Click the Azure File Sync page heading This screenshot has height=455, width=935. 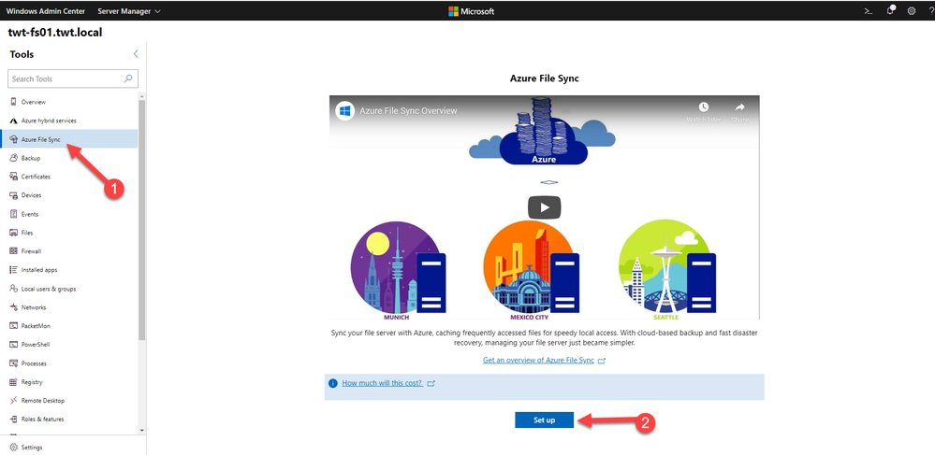[x=544, y=78]
